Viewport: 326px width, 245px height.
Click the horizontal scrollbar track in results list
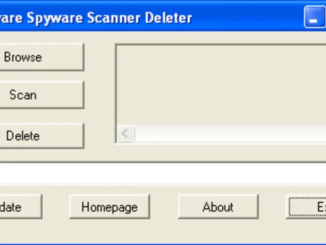230,134
